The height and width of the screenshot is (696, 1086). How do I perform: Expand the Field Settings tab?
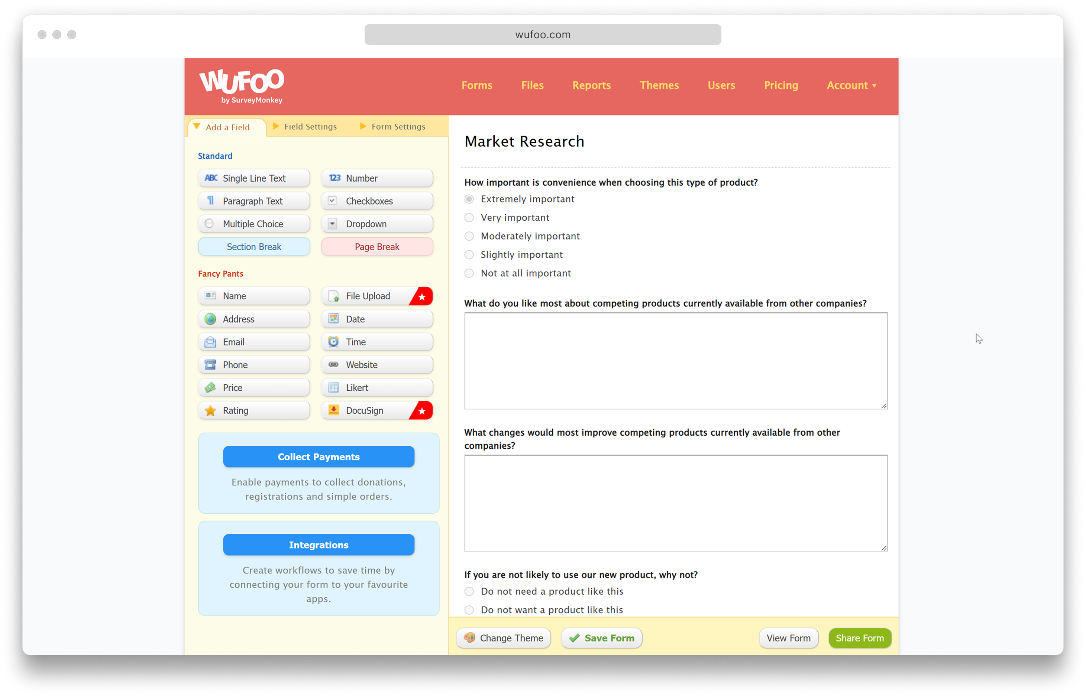[305, 127]
